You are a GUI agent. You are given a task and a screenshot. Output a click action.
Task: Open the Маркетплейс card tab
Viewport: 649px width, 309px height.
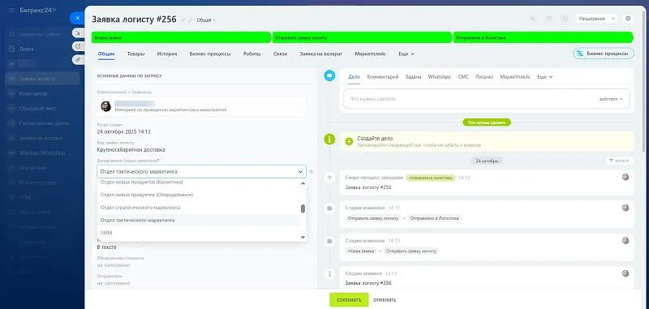click(x=371, y=54)
